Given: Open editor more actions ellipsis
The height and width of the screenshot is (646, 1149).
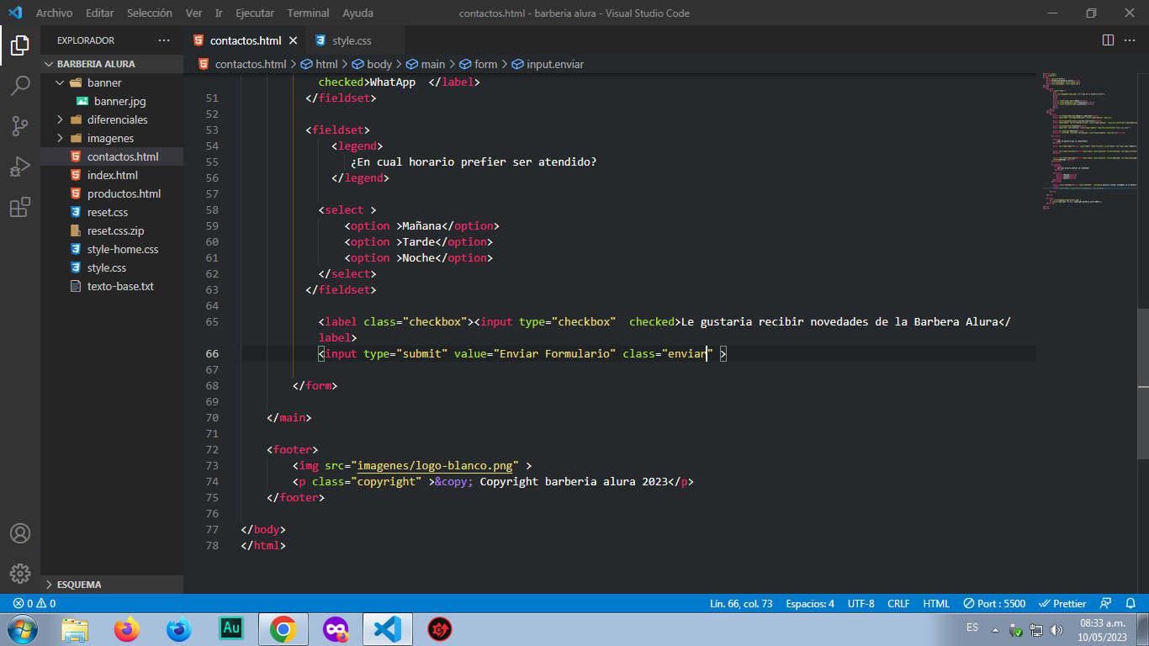Looking at the screenshot, I should (x=1131, y=40).
